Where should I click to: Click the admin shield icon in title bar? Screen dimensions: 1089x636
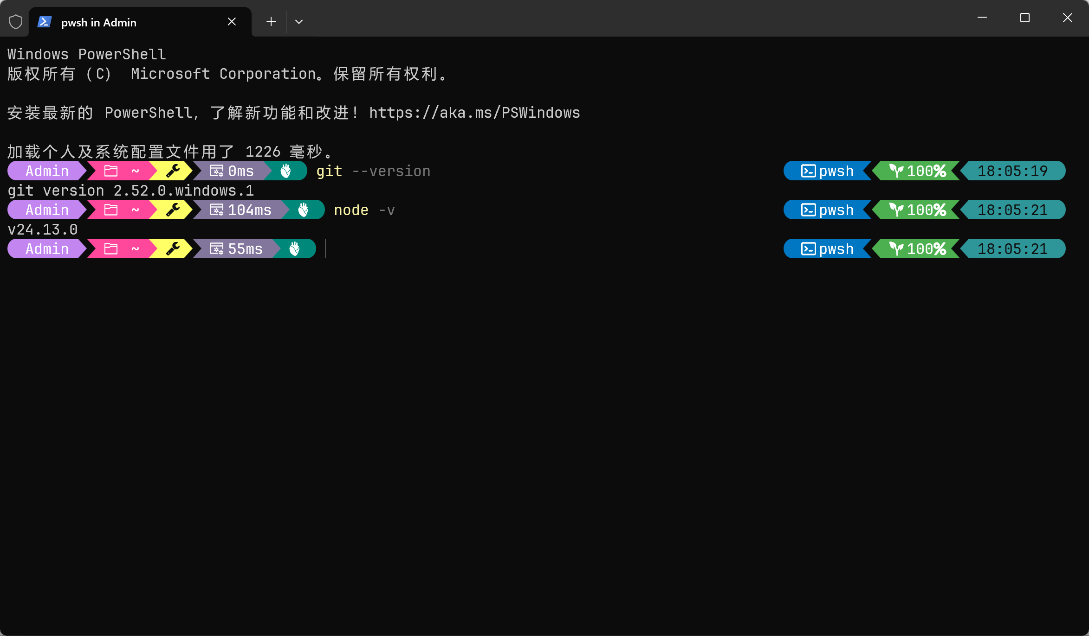pos(16,22)
